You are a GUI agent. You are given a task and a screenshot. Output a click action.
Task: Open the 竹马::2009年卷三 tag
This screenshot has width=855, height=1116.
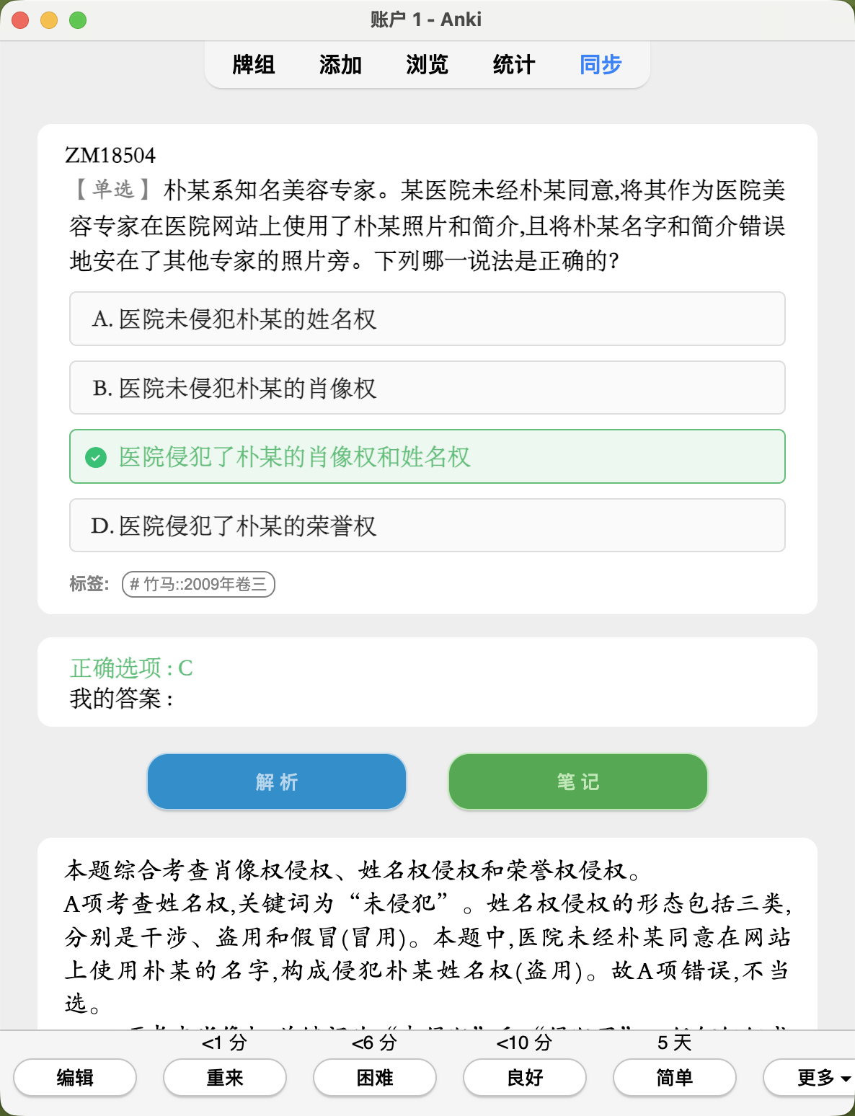pyautogui.click(x=199, y=584)
